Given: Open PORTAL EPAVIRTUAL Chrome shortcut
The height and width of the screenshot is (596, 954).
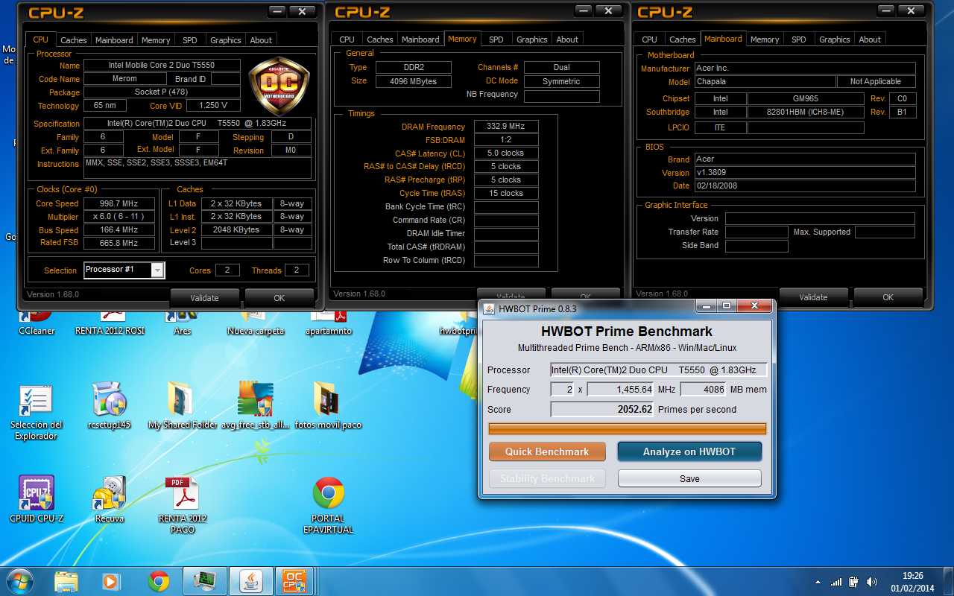Looking at the screenshot, I should [x=328, y=505].
